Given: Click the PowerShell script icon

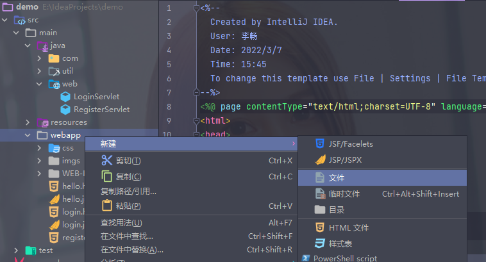Looking at the screenshot, I should click(306, 258).
